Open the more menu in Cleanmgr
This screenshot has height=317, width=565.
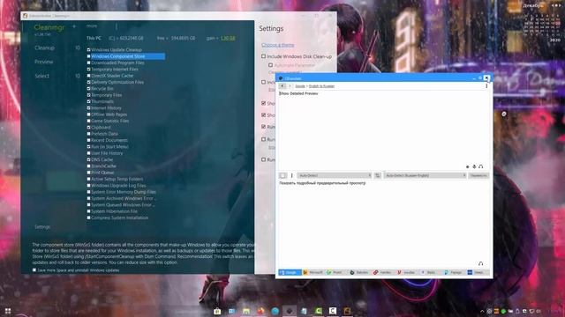pos(92,26)
